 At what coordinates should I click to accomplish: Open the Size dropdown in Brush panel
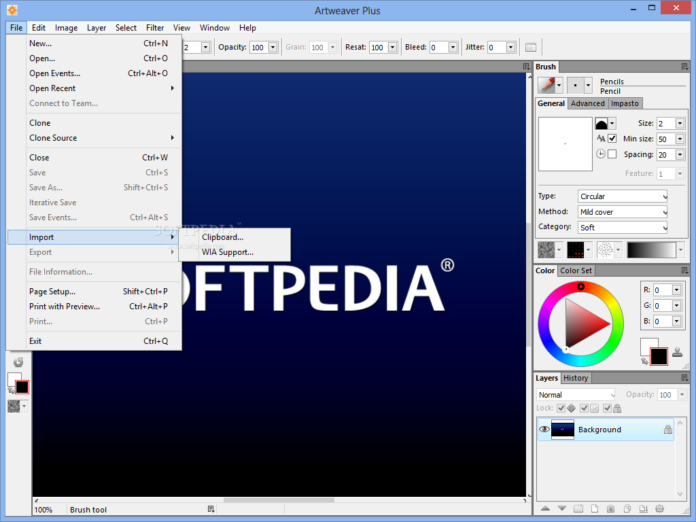[680, 124]
